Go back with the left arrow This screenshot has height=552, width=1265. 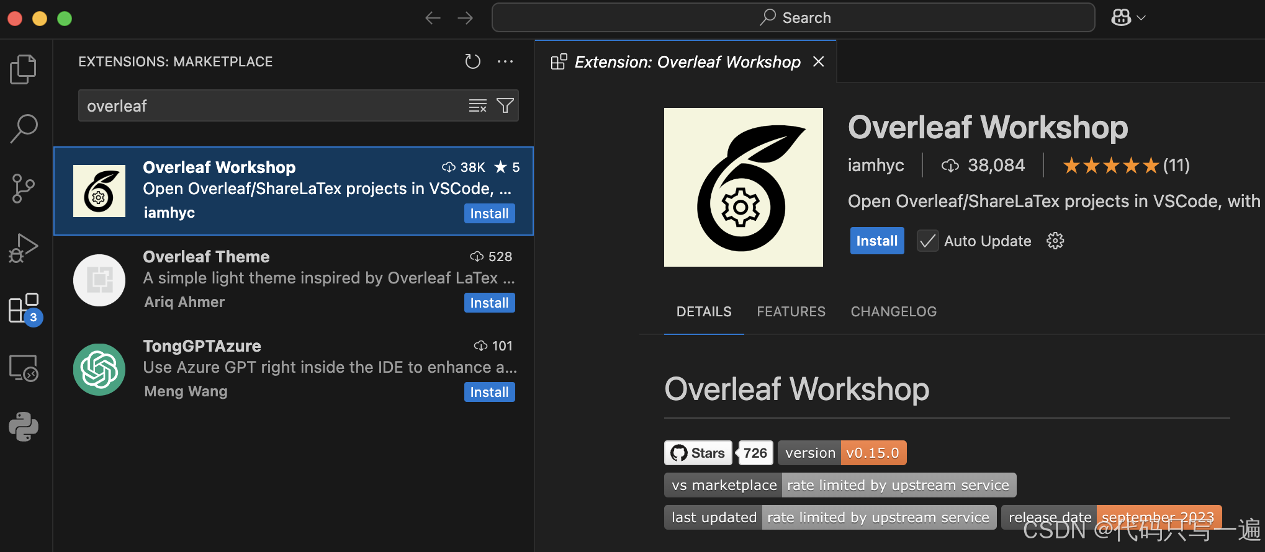pyautogui.click(x=433, y=18)
